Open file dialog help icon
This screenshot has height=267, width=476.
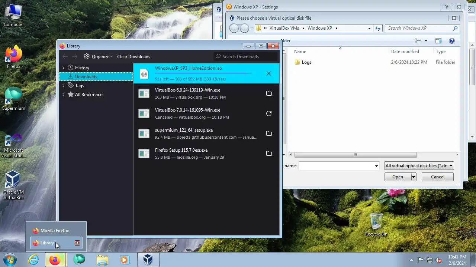click(452, 41)
